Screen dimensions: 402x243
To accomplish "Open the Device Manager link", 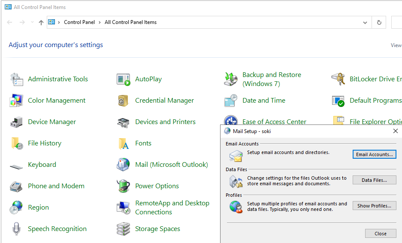I will [52, 122].
